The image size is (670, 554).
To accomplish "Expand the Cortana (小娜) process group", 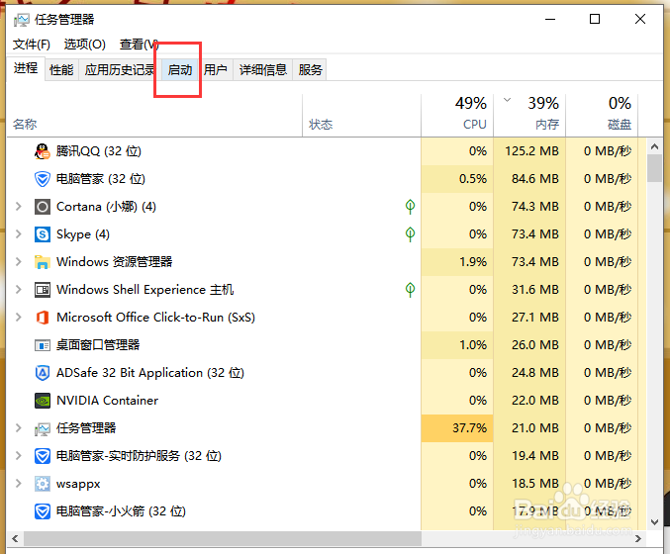I will pyautogui.click(x=18, y=207).
